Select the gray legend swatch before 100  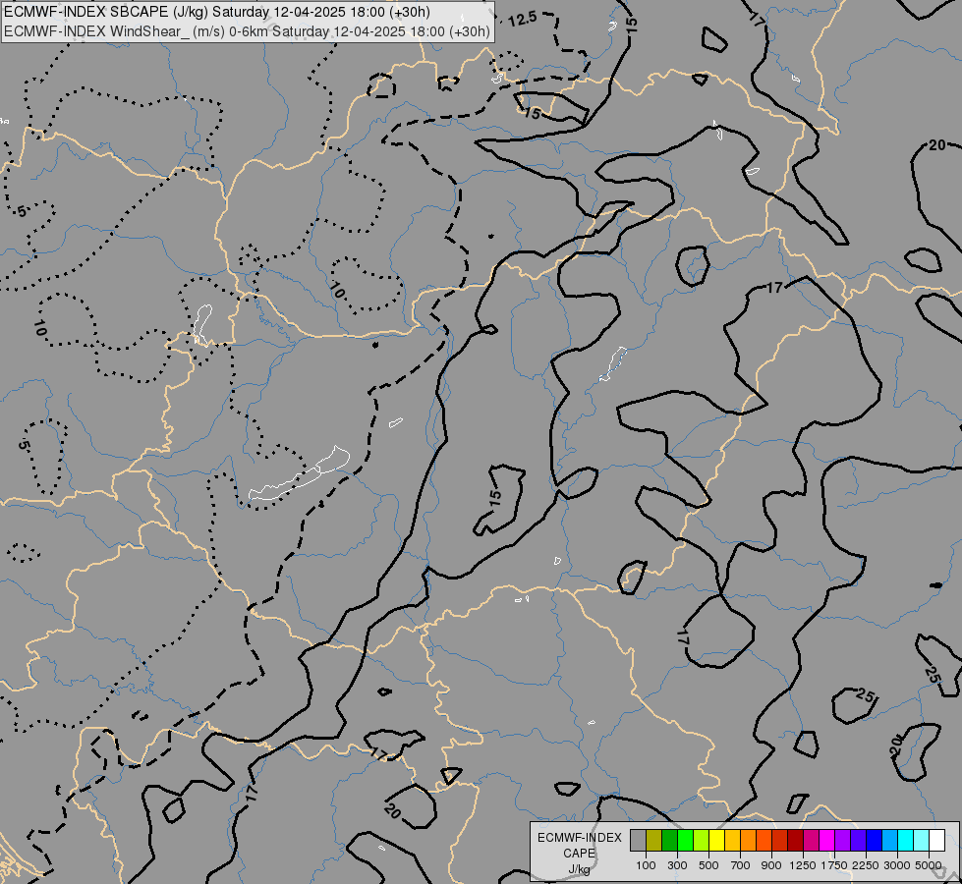[638, 841]
